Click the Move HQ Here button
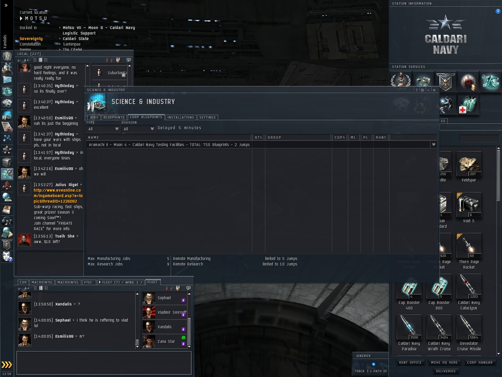The height and width of the screenshot is (377, 502). tap(444, 362)
